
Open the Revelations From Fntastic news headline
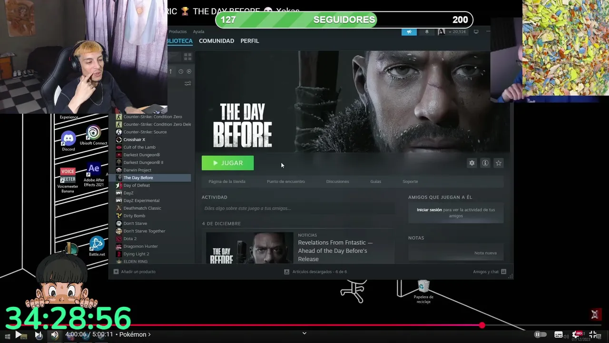(x=335, y=251)
